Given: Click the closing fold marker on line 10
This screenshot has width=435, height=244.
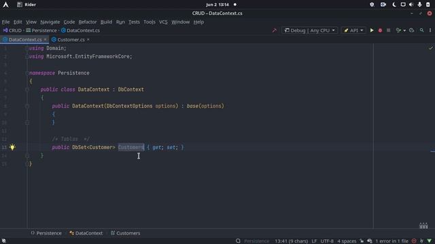Looking at the screenshot, I should 27,122.
